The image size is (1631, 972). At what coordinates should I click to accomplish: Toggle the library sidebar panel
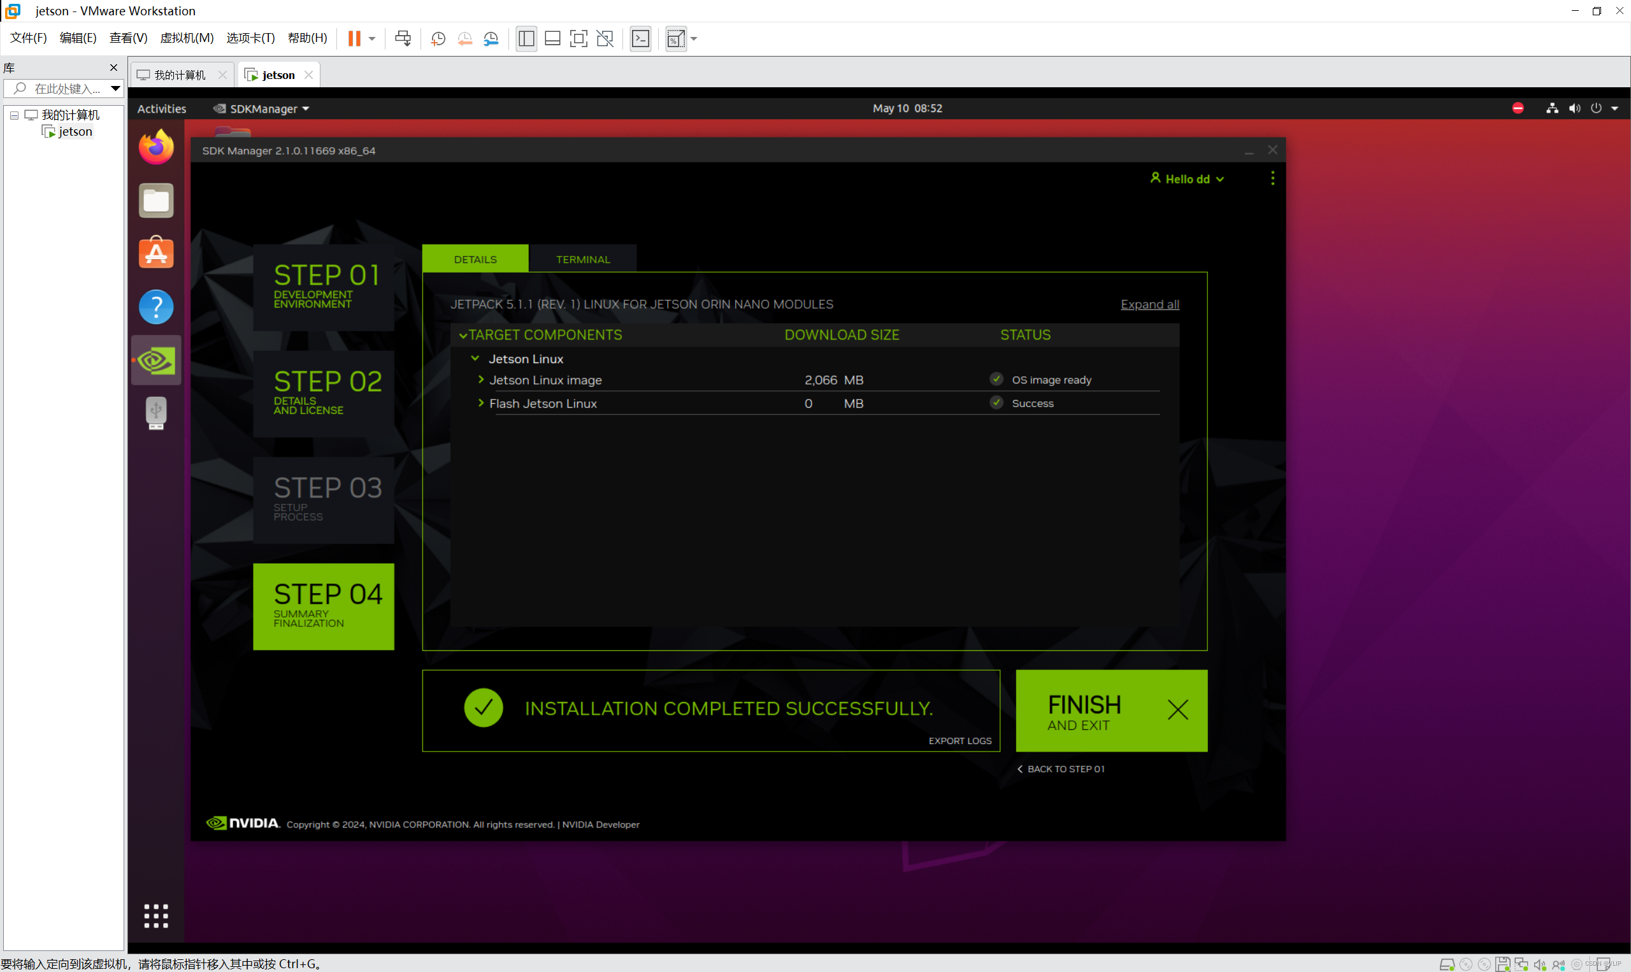point(526,39)
